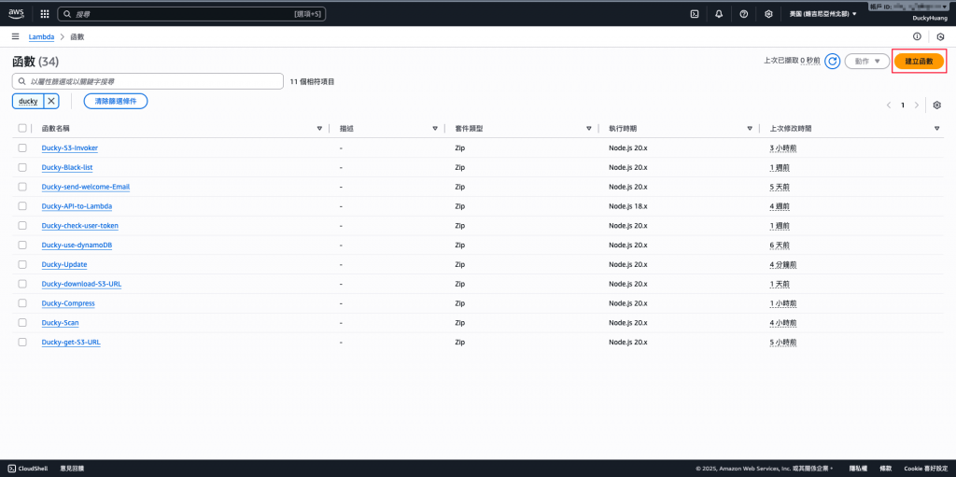Open the info panel icon
Image resolution: width=956 pixels, height=477 pixels.
pyautogui.click(x=917, y=36)
